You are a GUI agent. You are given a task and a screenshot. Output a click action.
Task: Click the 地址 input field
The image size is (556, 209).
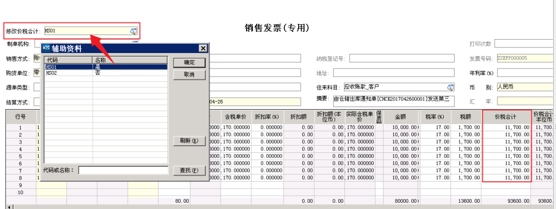pyautogui.click(x=394, y=73)
